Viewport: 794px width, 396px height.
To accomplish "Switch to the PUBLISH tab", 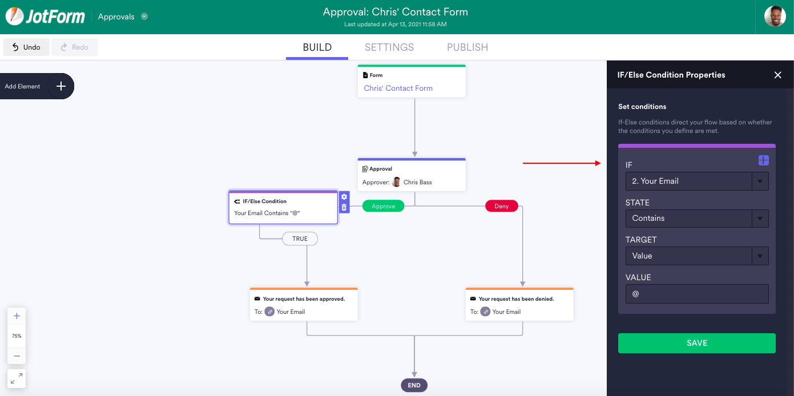I will point(467,47).
